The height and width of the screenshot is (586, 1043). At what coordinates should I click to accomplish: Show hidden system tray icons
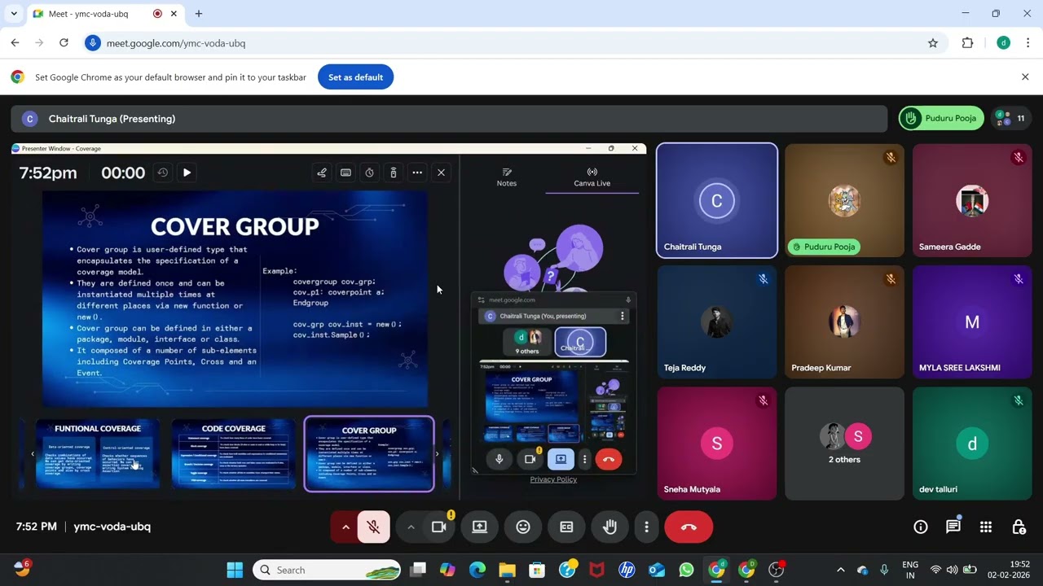click(x=841, y=570)
